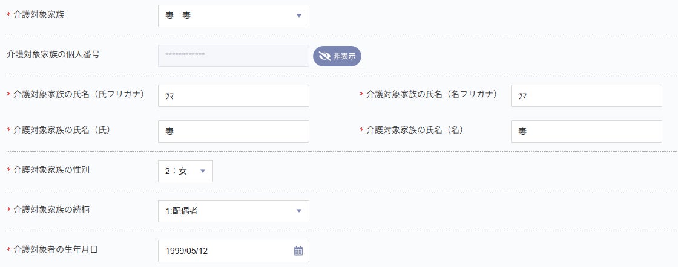Toggle the 非表示 personal number visibility button

click(337, 56)
